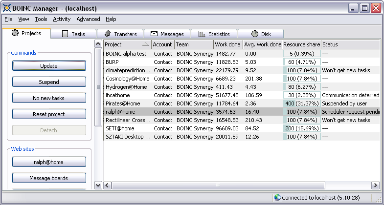Select the ralph@home project name in list

click(x=120, y=112)
